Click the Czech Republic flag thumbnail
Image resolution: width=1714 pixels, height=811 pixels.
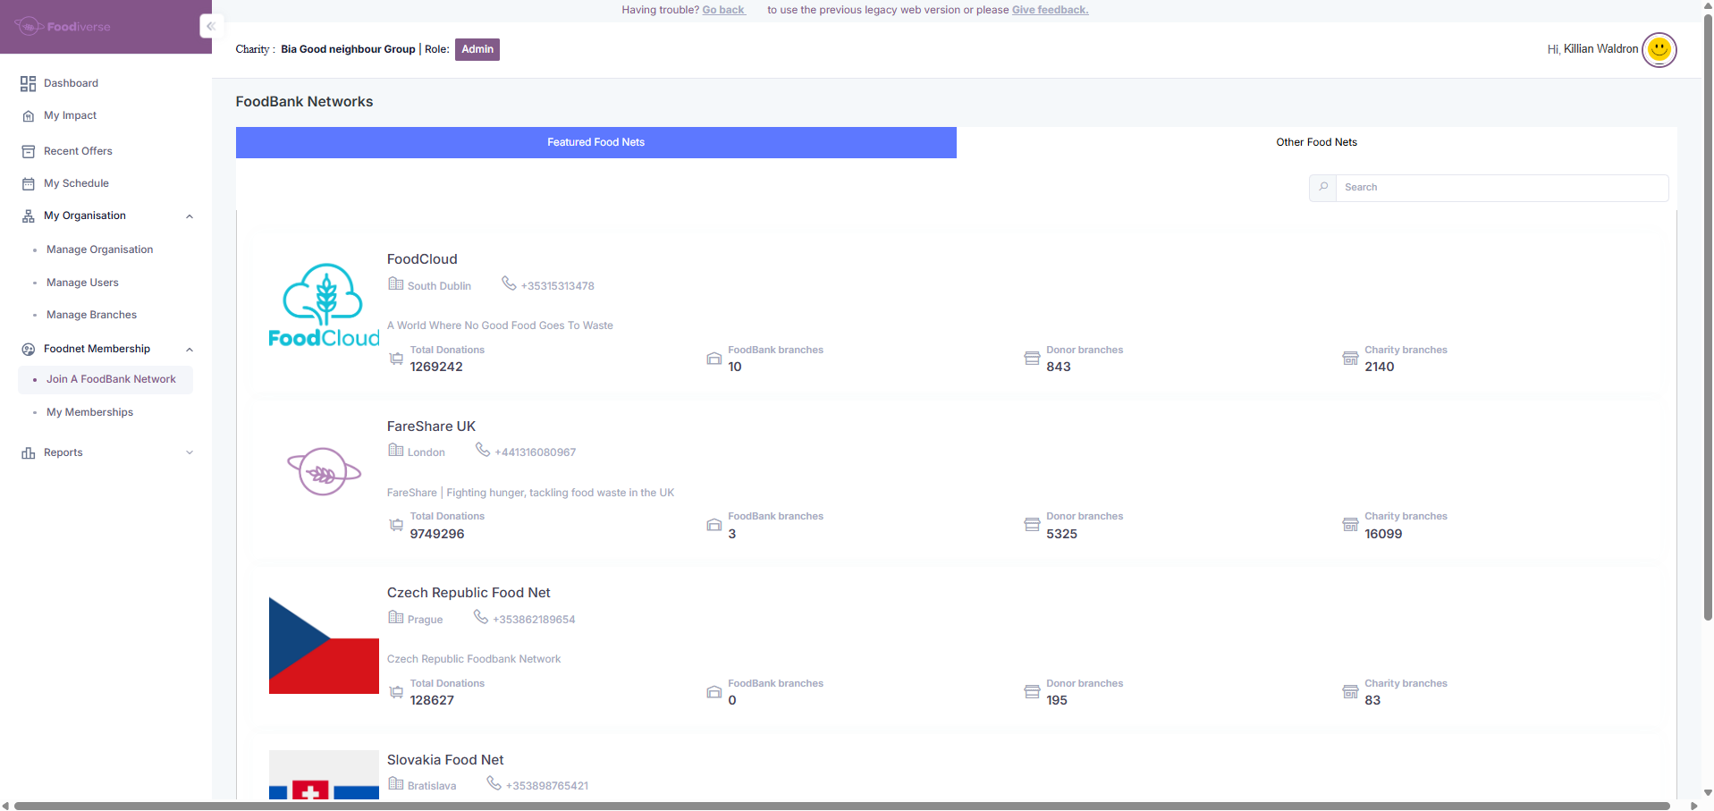tap(324, 646)
